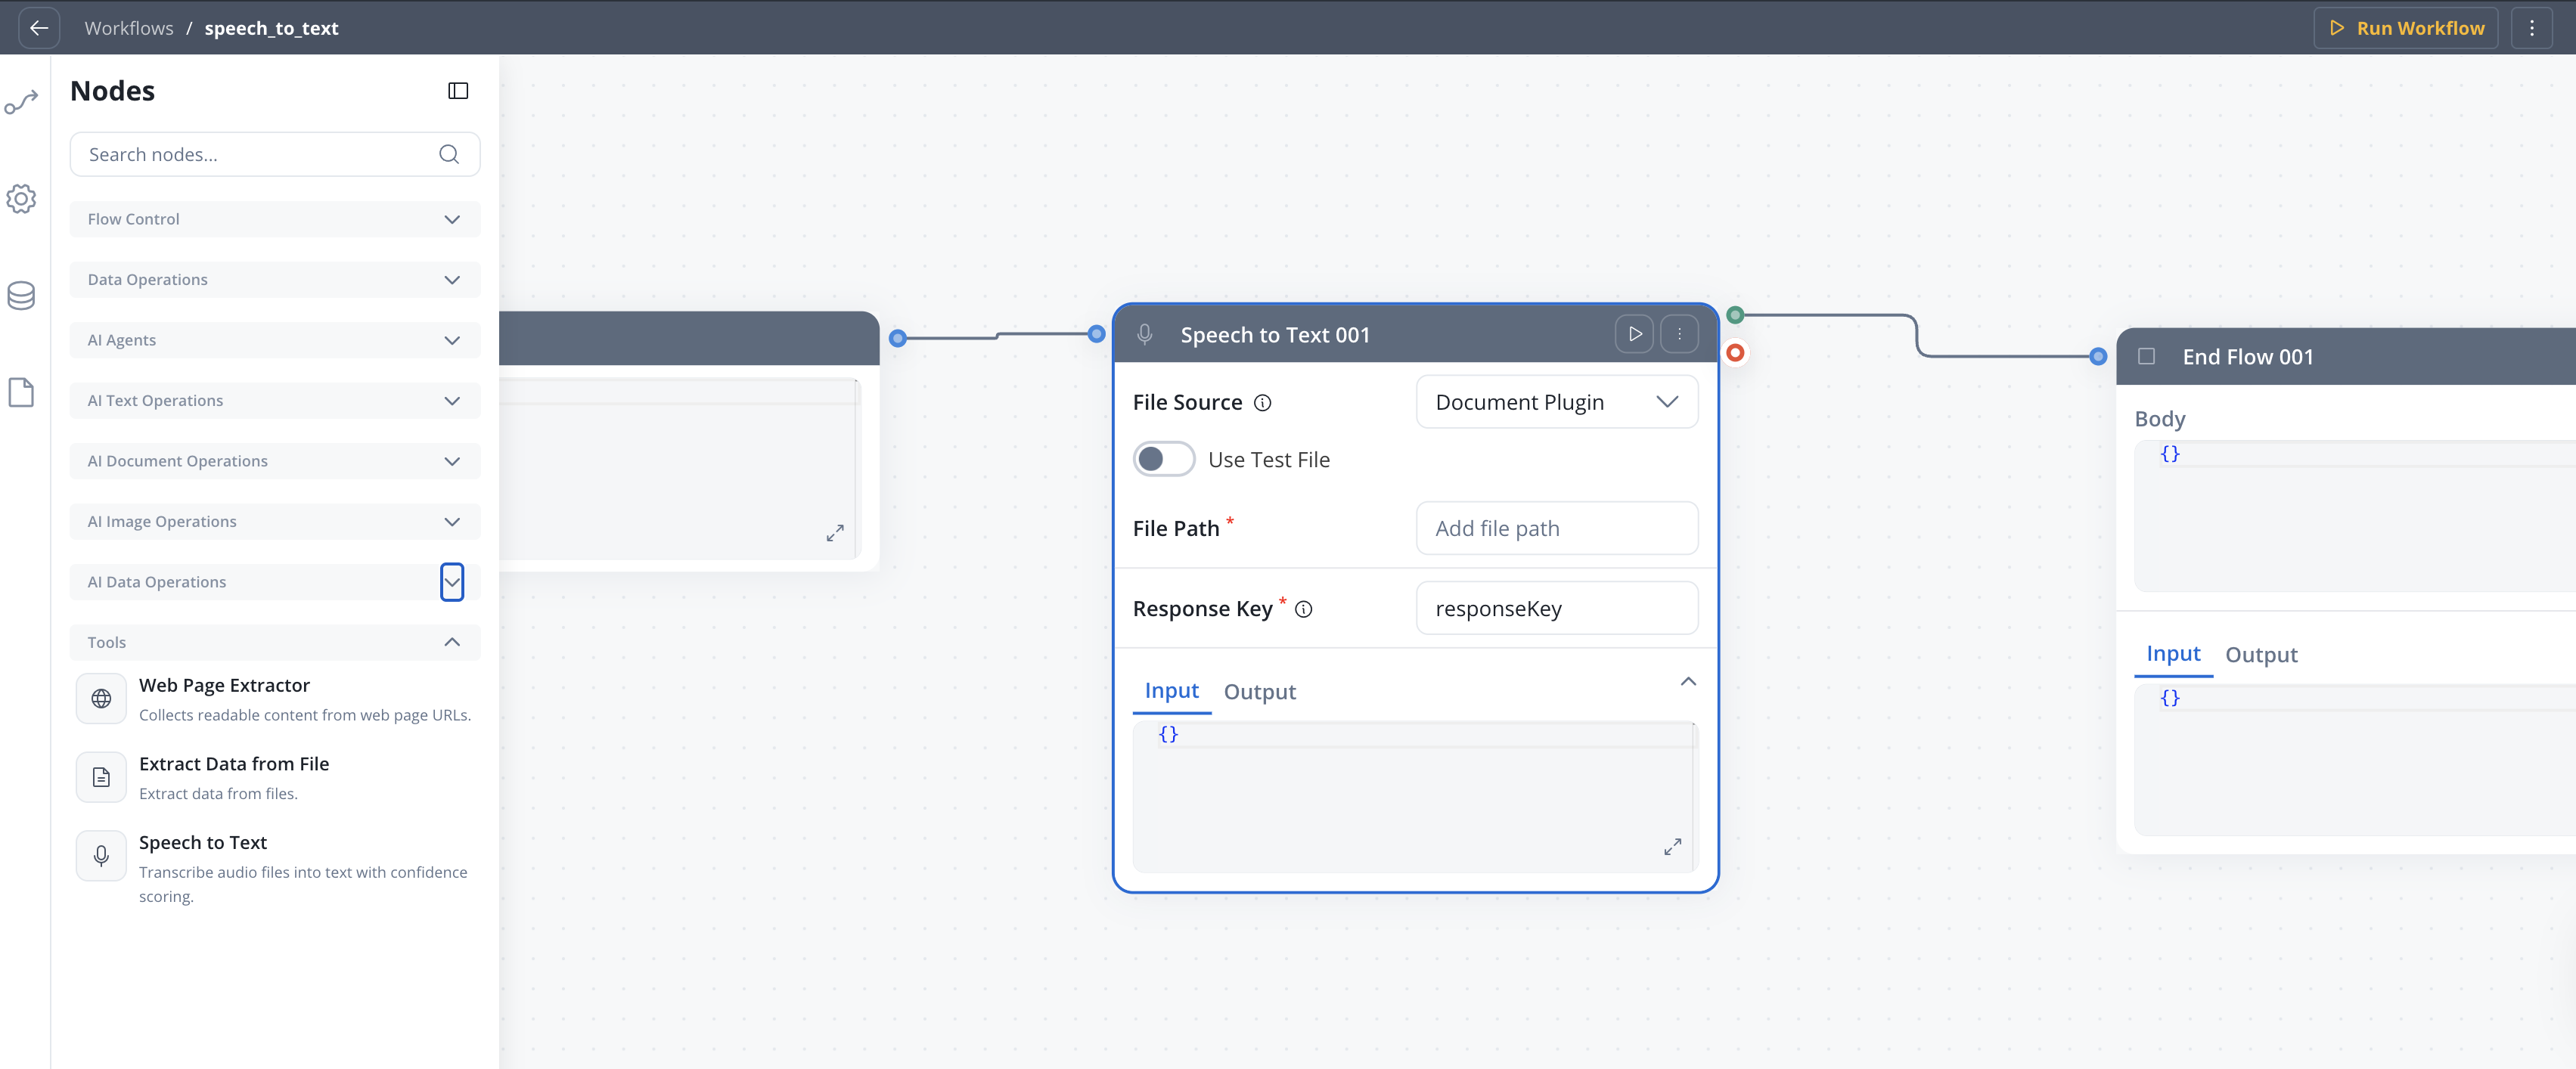Open the File Source dropdown showing Document Plugin
The image size is (2576, 1069).
(1556, 402)
